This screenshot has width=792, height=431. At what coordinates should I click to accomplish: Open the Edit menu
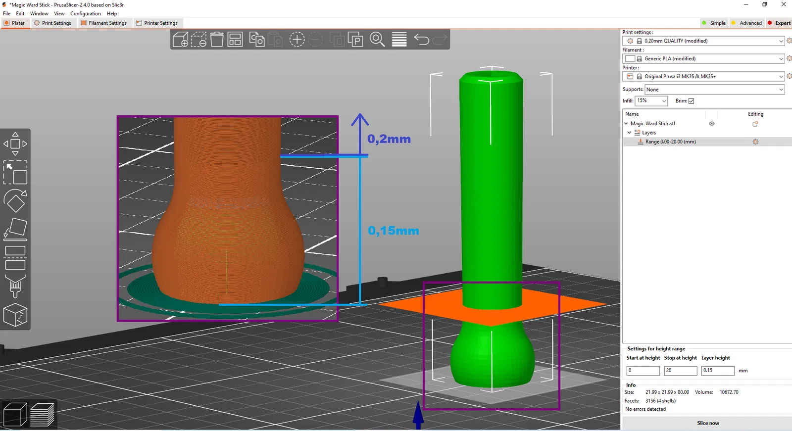[20, 14]
